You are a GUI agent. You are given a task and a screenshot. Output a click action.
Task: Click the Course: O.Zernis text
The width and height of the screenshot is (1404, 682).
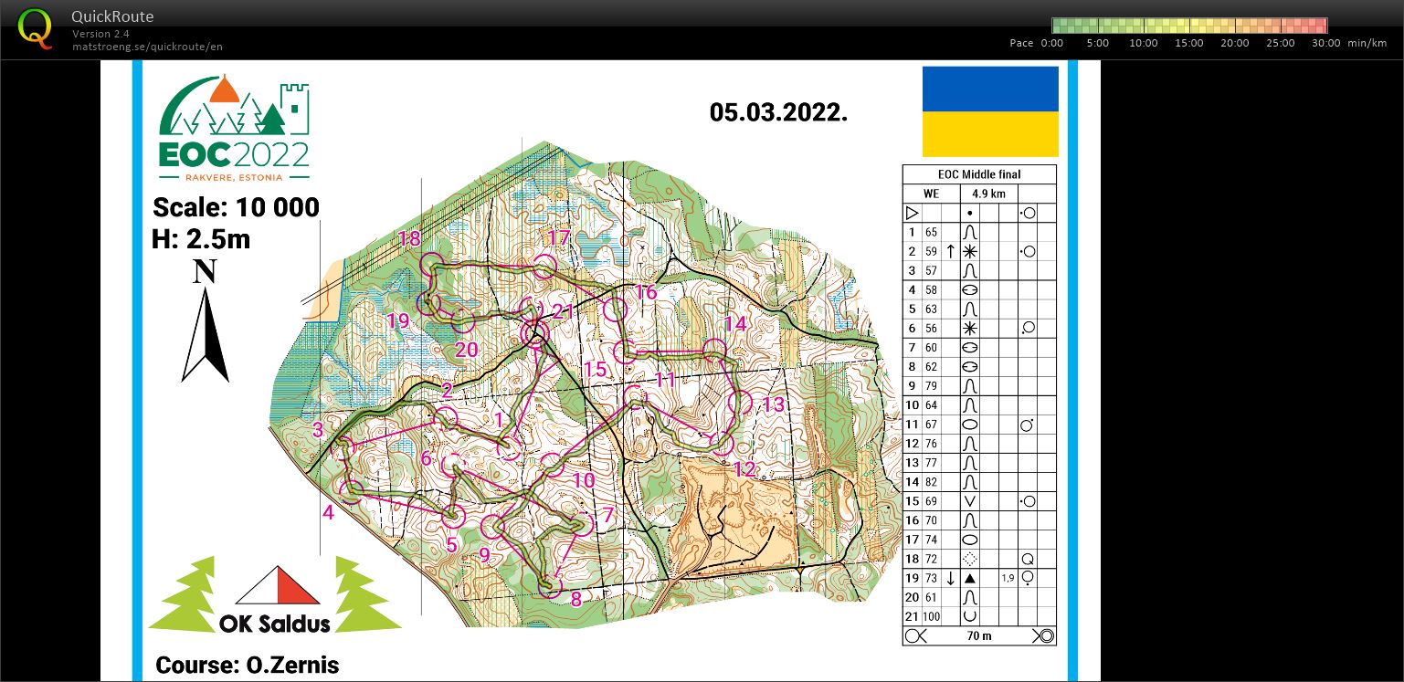click(248, 665)
